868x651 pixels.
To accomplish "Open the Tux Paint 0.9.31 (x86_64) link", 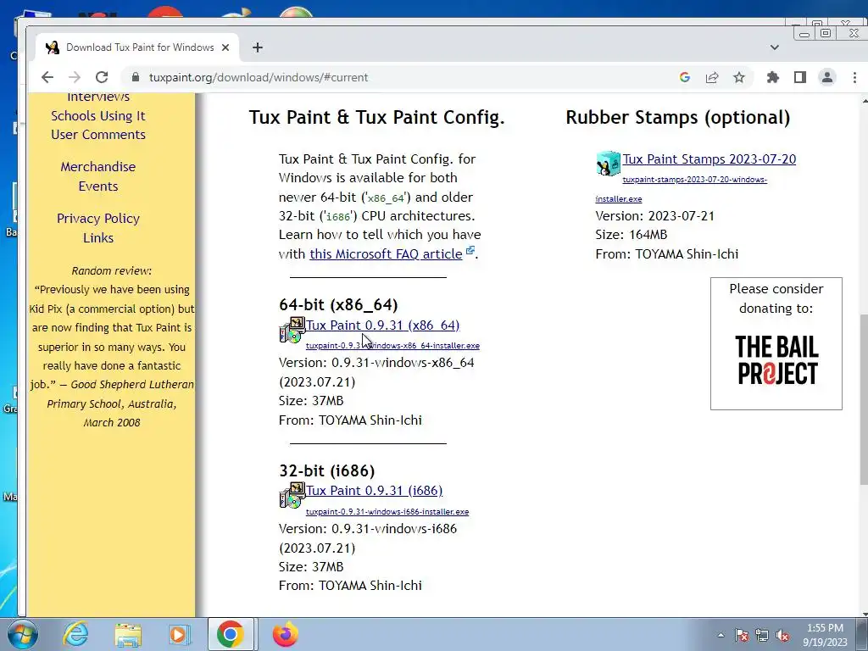I will point(383,325).
